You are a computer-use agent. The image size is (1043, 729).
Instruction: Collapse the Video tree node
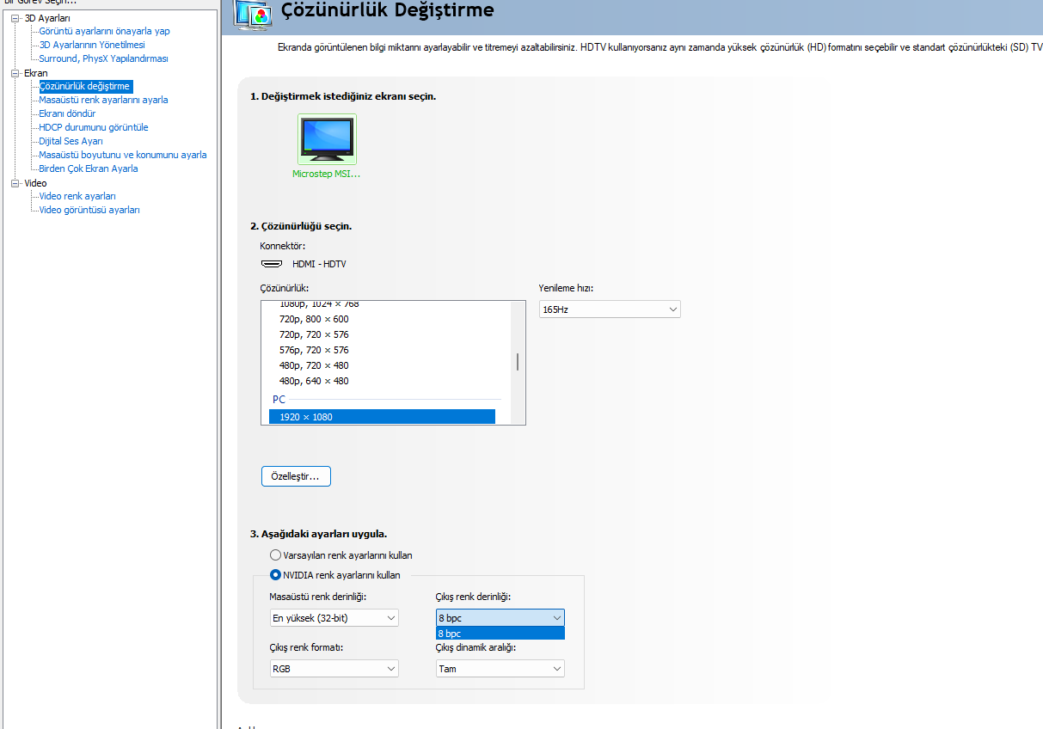(15, 183)
